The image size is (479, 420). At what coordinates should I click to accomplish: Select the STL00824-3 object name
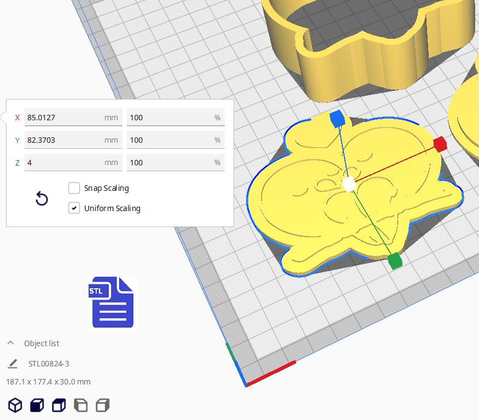[49, 364]
